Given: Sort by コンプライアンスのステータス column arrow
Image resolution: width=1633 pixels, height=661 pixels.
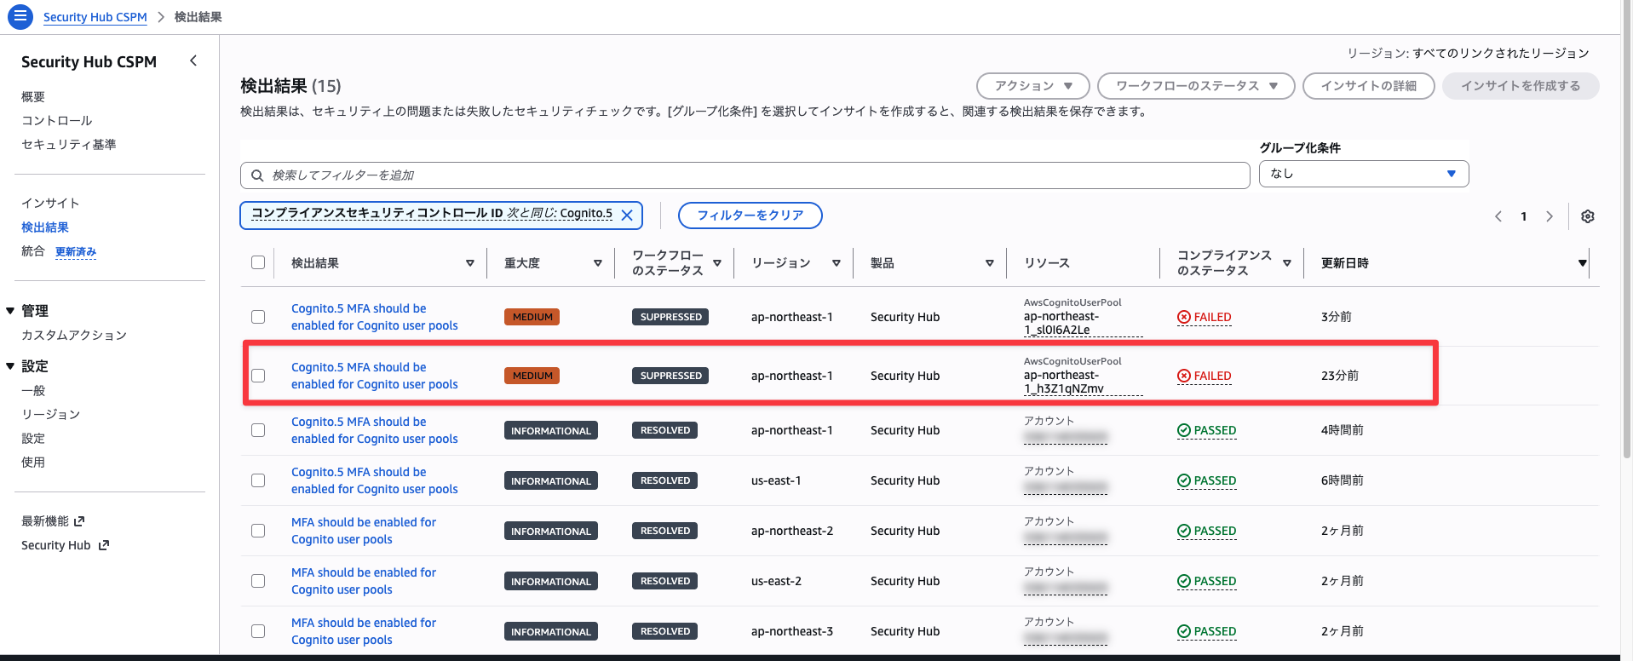Looking at the screenshot, I should pos(1287,263).
